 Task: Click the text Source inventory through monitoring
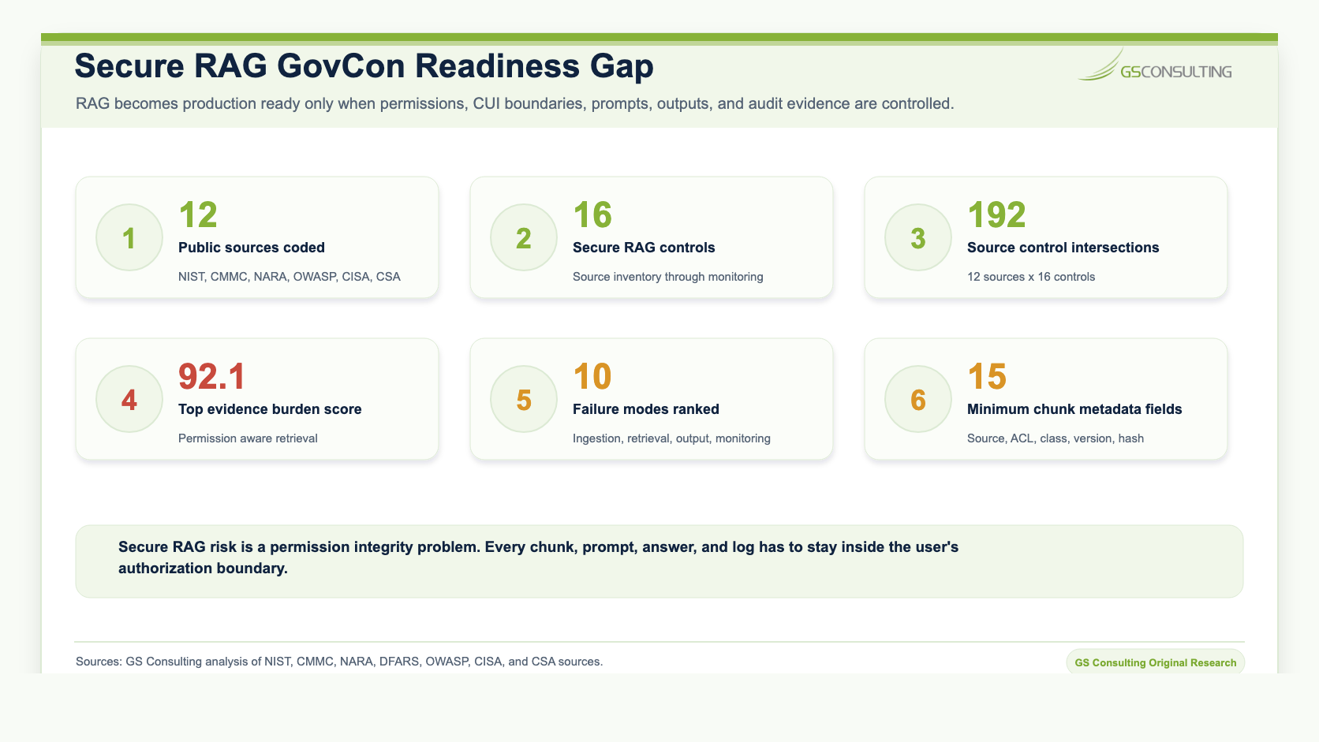pyautogui.click(x=668, y=277)
